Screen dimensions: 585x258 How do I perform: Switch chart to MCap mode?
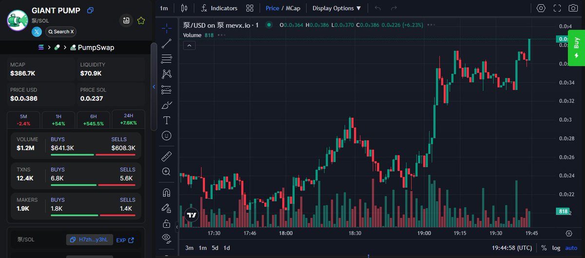[x=293, y=8]
